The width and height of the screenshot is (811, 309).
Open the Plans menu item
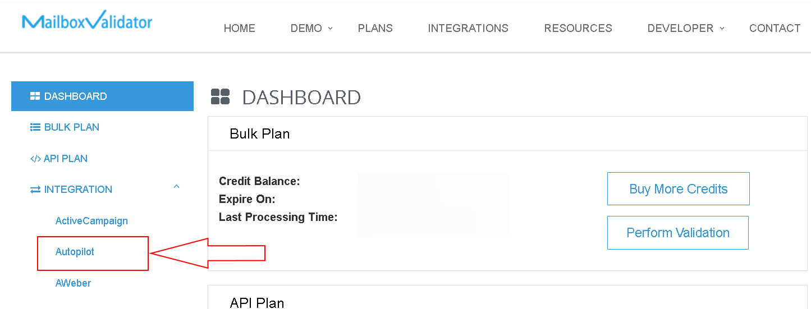[x=375, y=28]
